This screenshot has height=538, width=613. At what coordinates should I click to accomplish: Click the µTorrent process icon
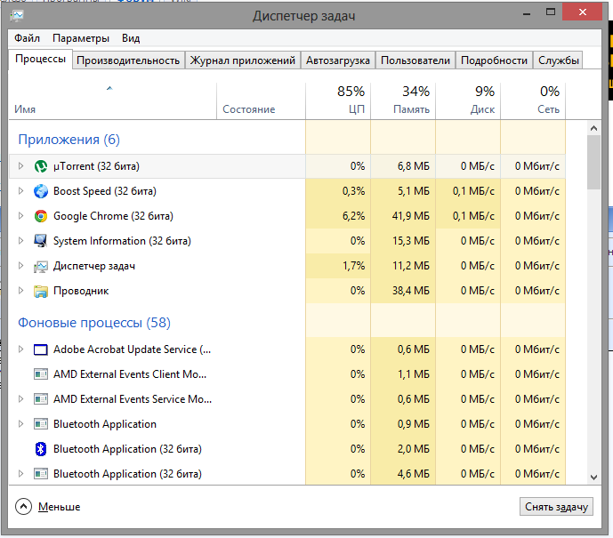click(40, 166)
